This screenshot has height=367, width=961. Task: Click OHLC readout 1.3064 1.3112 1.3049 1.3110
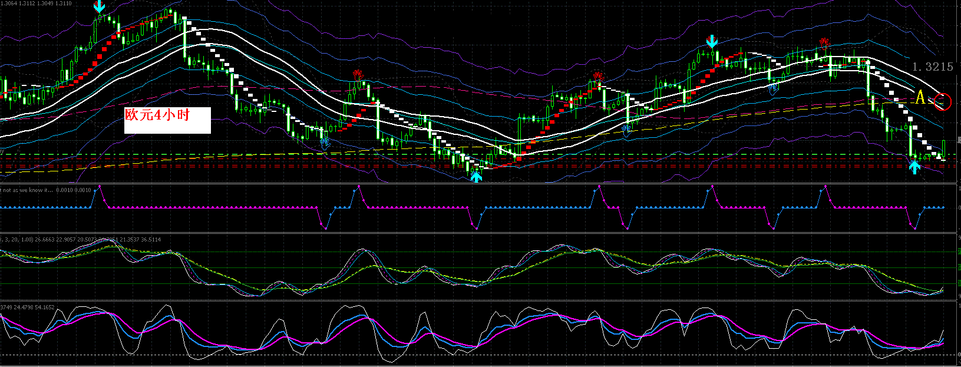click(x=37, y=4)
